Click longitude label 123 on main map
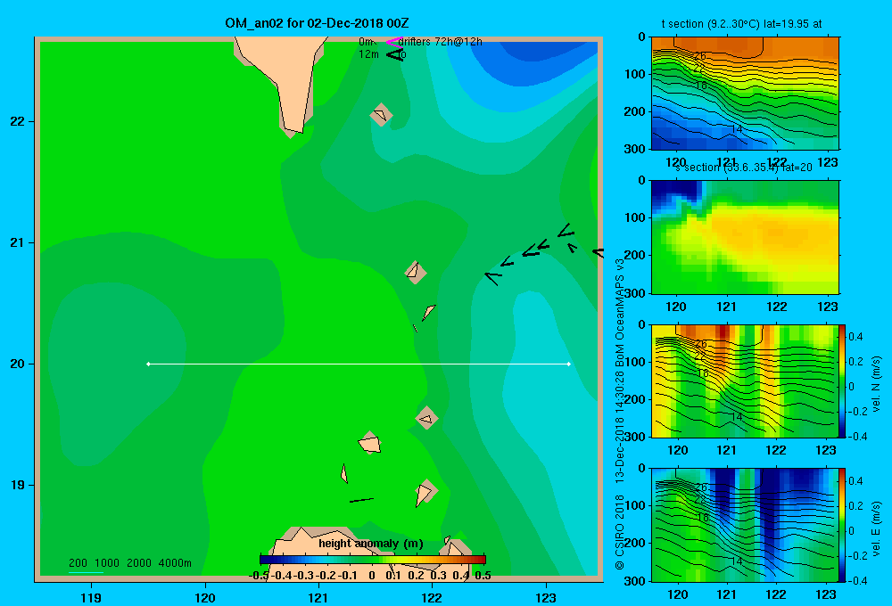Image resolution: width=892 pixels, height=606 pixels. pyautogui.click(x=546, y=597)
